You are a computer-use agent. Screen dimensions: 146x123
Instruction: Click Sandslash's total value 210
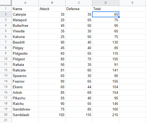point(106,115)
